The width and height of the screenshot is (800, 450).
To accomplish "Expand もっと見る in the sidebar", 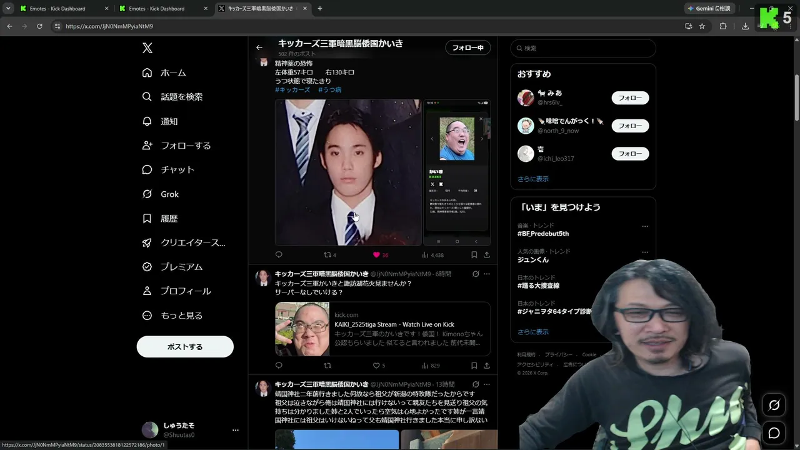I will click(x=172, y=316).
